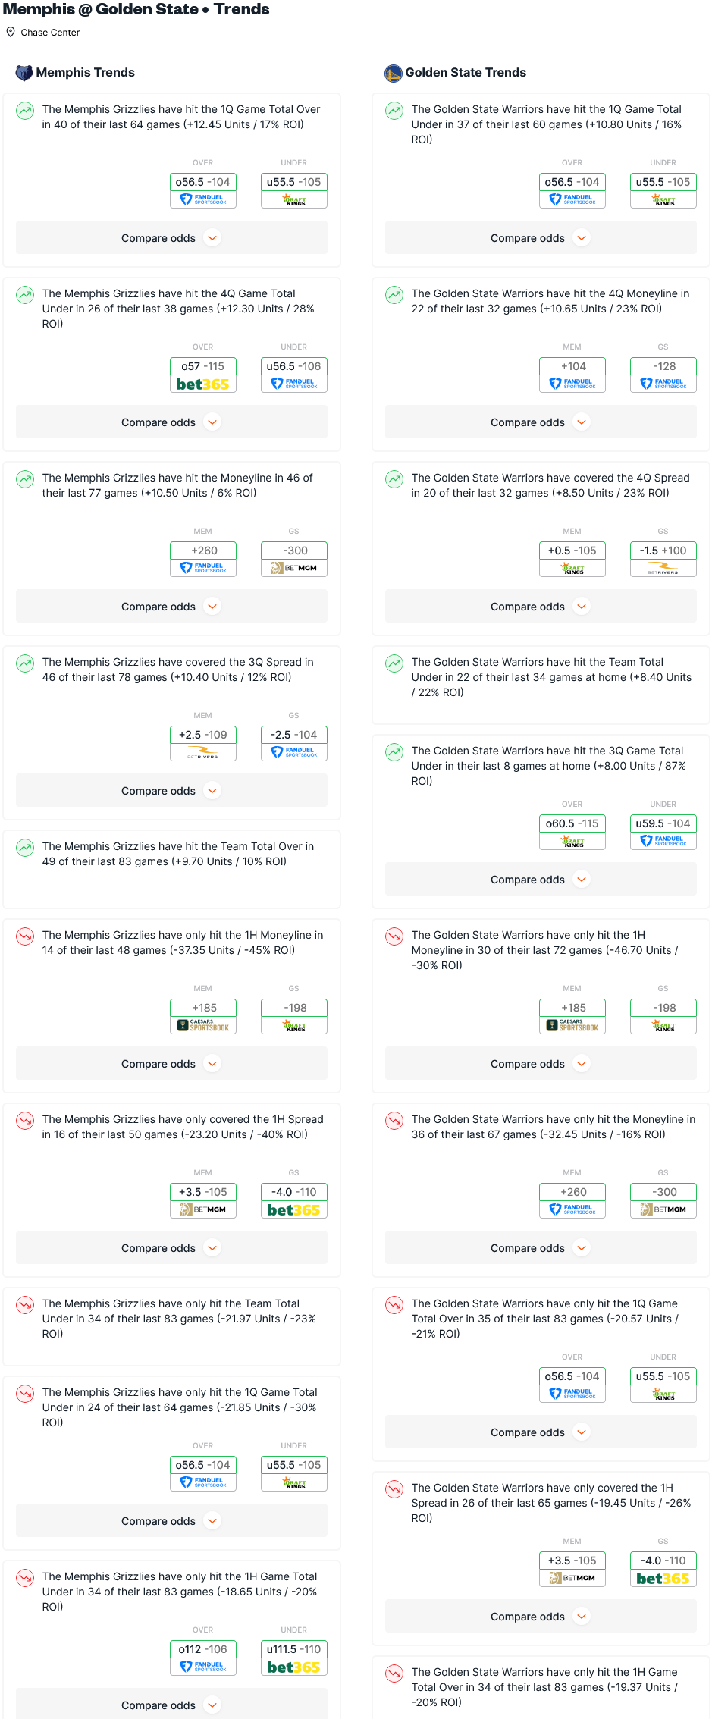
Task: Click the Memphis Trends heading
Action: pos(86,73)
